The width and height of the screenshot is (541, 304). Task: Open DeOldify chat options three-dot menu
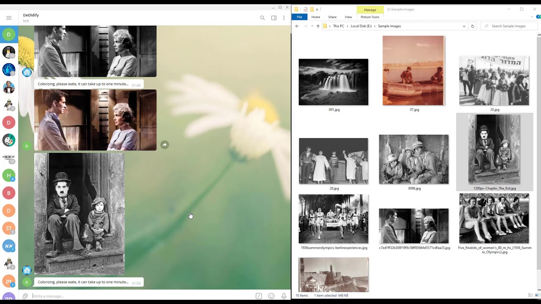tap(284, 18)
